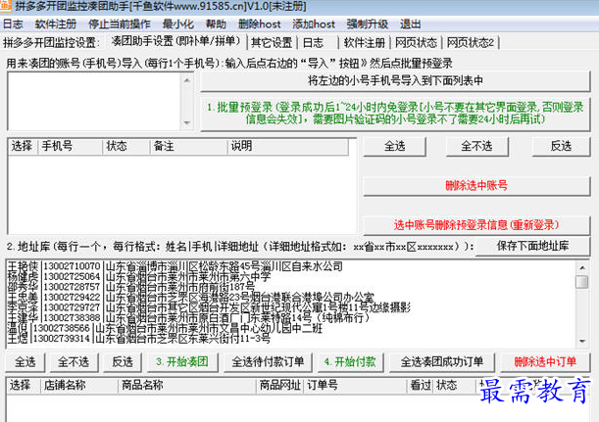Switch to 拼多多开团监控设置 tab

point(51,42)
